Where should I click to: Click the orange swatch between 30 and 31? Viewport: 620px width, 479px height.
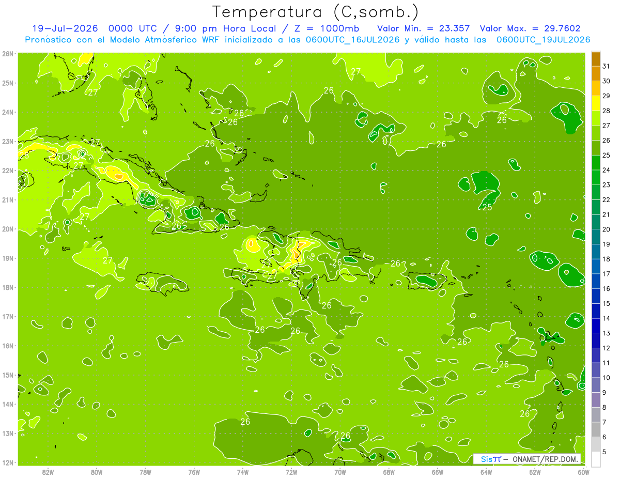(x=596, y=73)
